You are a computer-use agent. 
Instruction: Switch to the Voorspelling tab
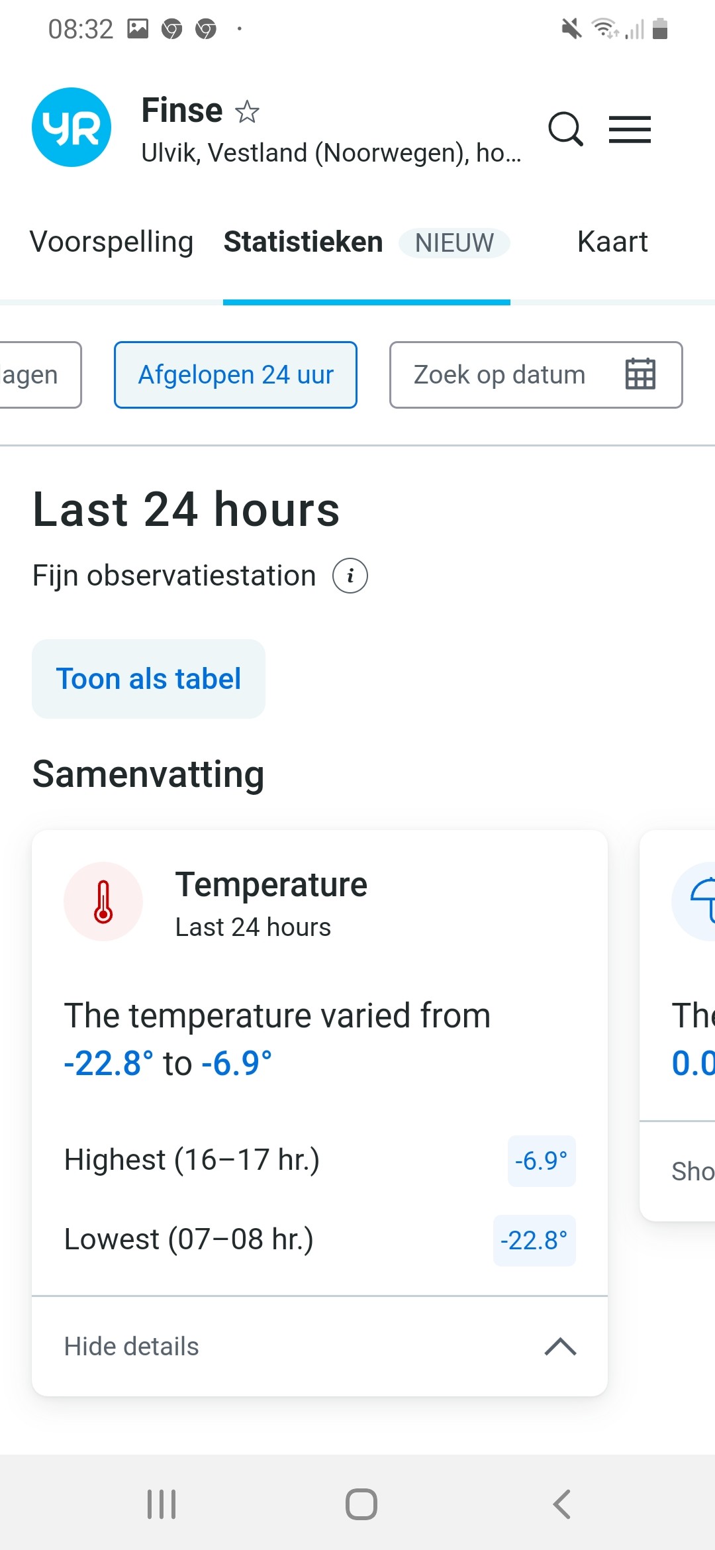click(x=111, y=242)
